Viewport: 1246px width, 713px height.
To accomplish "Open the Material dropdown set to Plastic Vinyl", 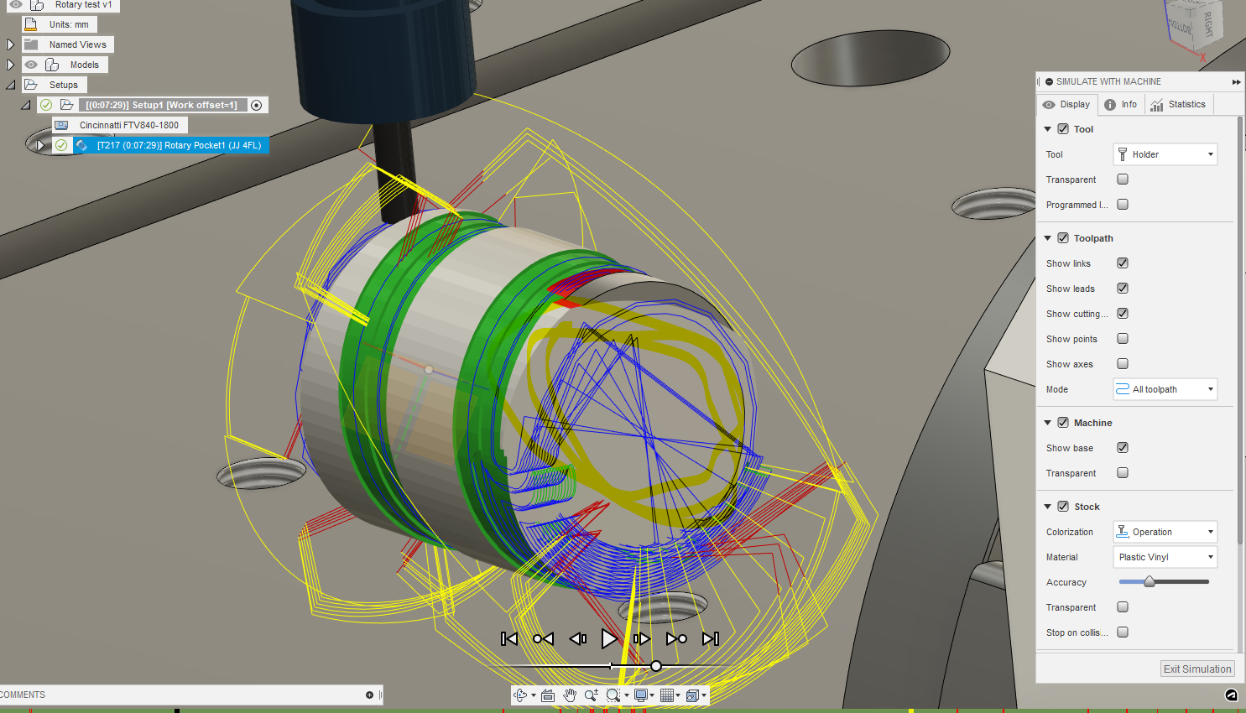I will (1165, 556).
